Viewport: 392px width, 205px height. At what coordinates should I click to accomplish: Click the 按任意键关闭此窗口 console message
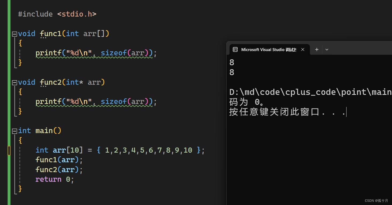pos(288,112)
